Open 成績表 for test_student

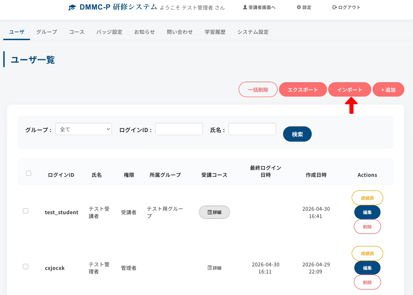(x=367, y=198)
